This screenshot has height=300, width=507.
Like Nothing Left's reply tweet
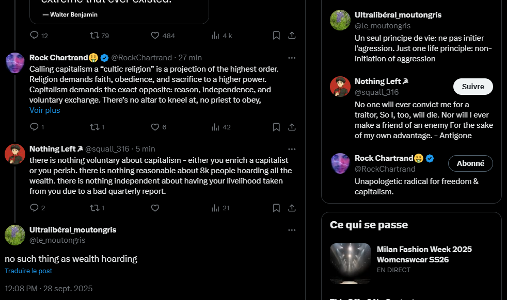(155, 208)
